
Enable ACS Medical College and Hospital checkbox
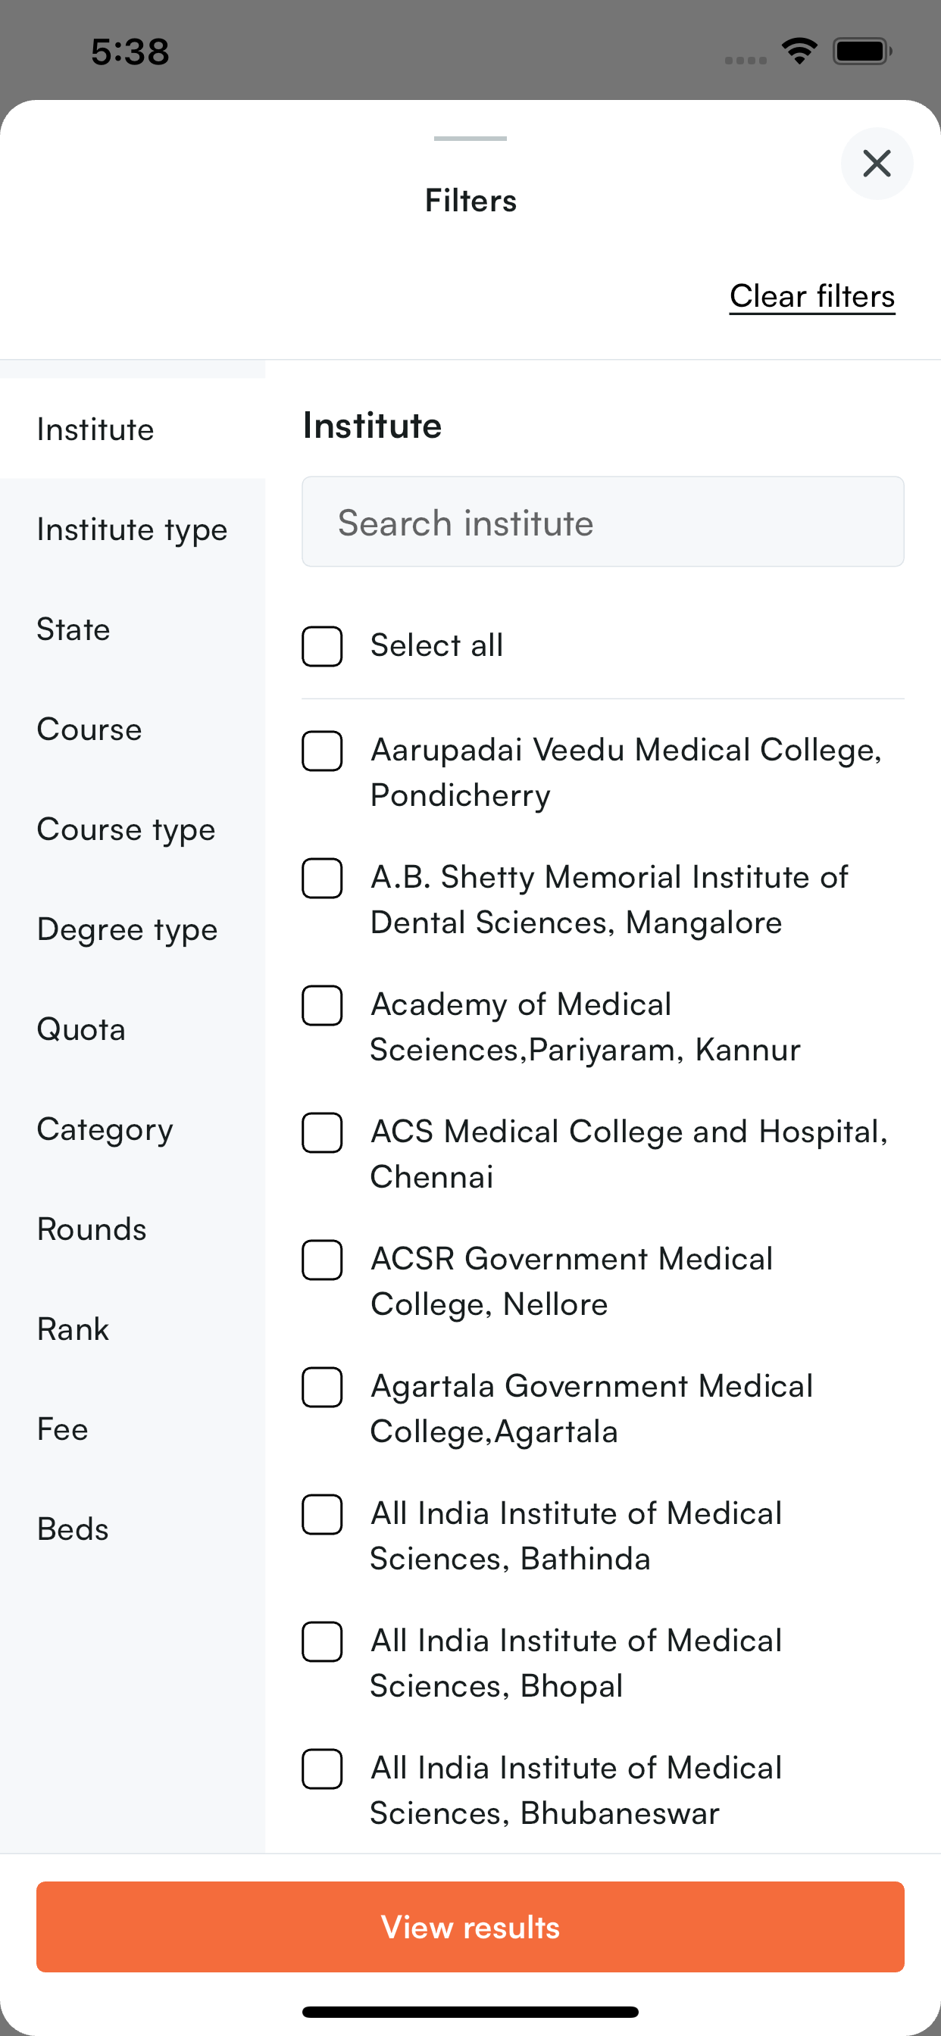323,1132
